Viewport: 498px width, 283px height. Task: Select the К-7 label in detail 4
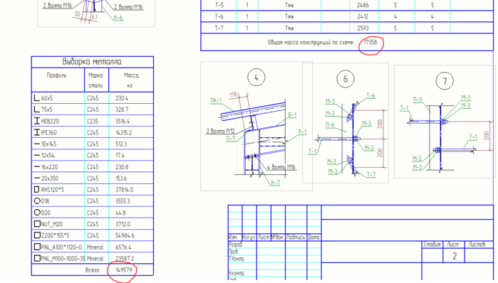click(x=275, y=182)
